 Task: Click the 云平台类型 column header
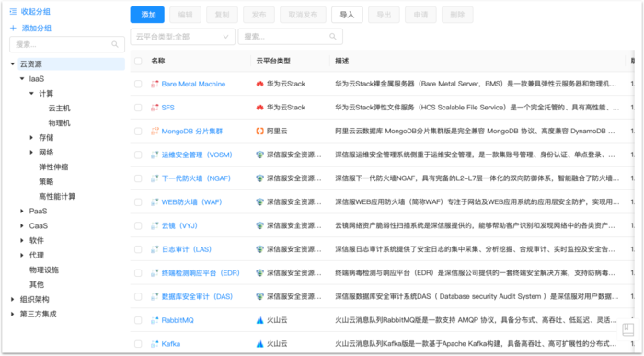[x=273, y=61]
